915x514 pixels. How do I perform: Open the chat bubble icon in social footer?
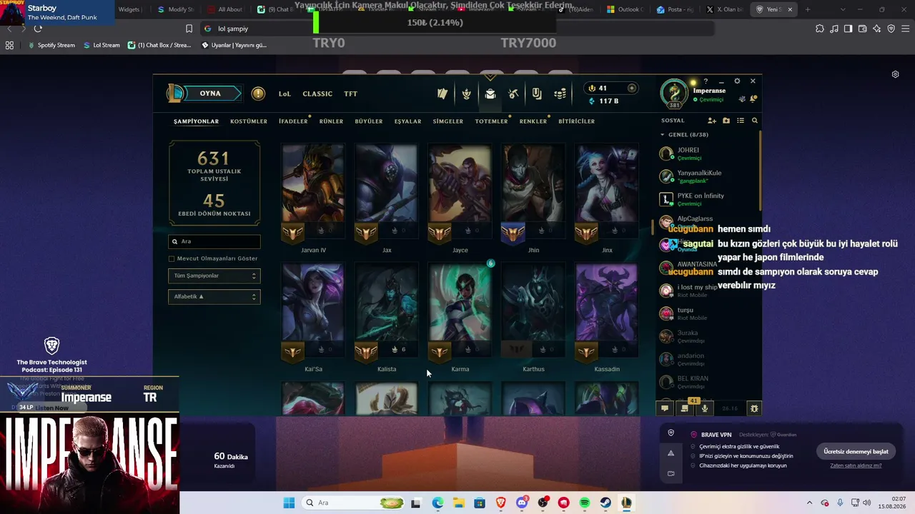coord(665,408)
